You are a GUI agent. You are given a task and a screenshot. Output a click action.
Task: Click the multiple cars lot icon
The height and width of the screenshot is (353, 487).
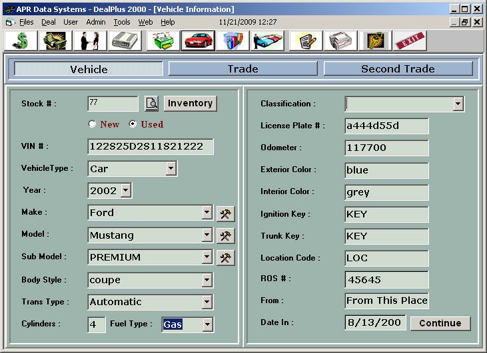coord(267,41)
